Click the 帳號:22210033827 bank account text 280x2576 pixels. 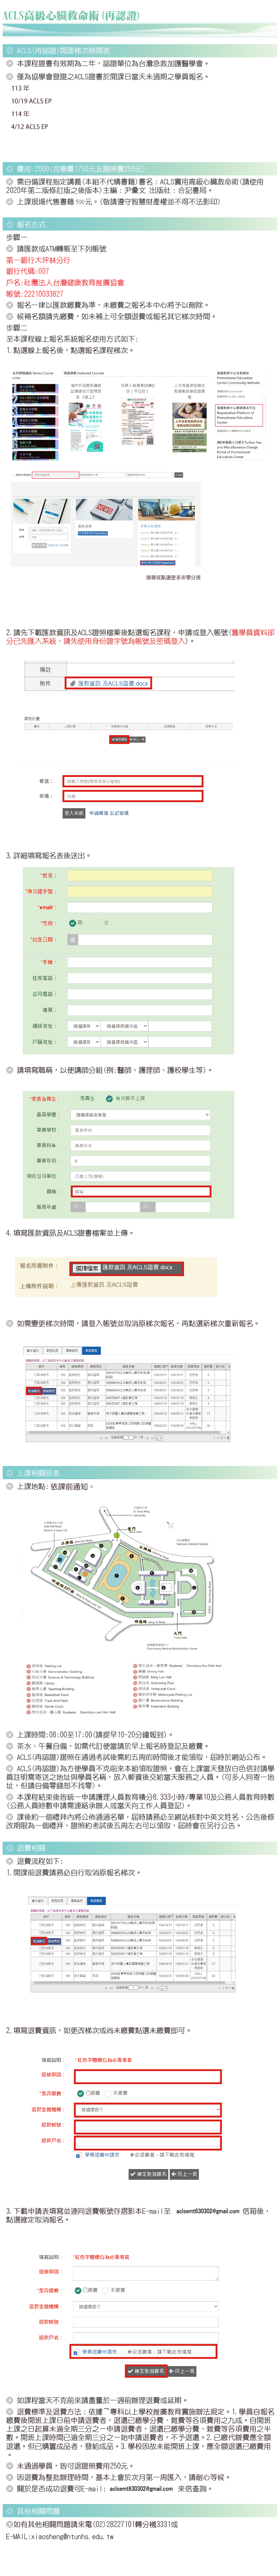[x=34, y=294]
